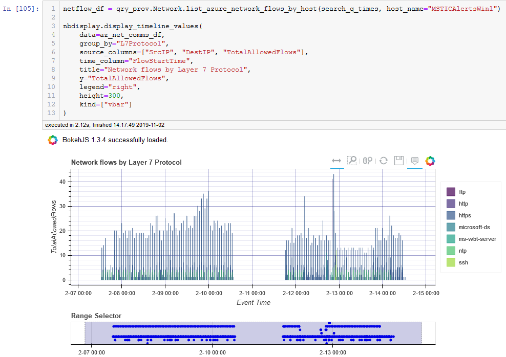Screen dimensions: 506x357
Task: Save the plot as an image
Action: click(399, 161)
